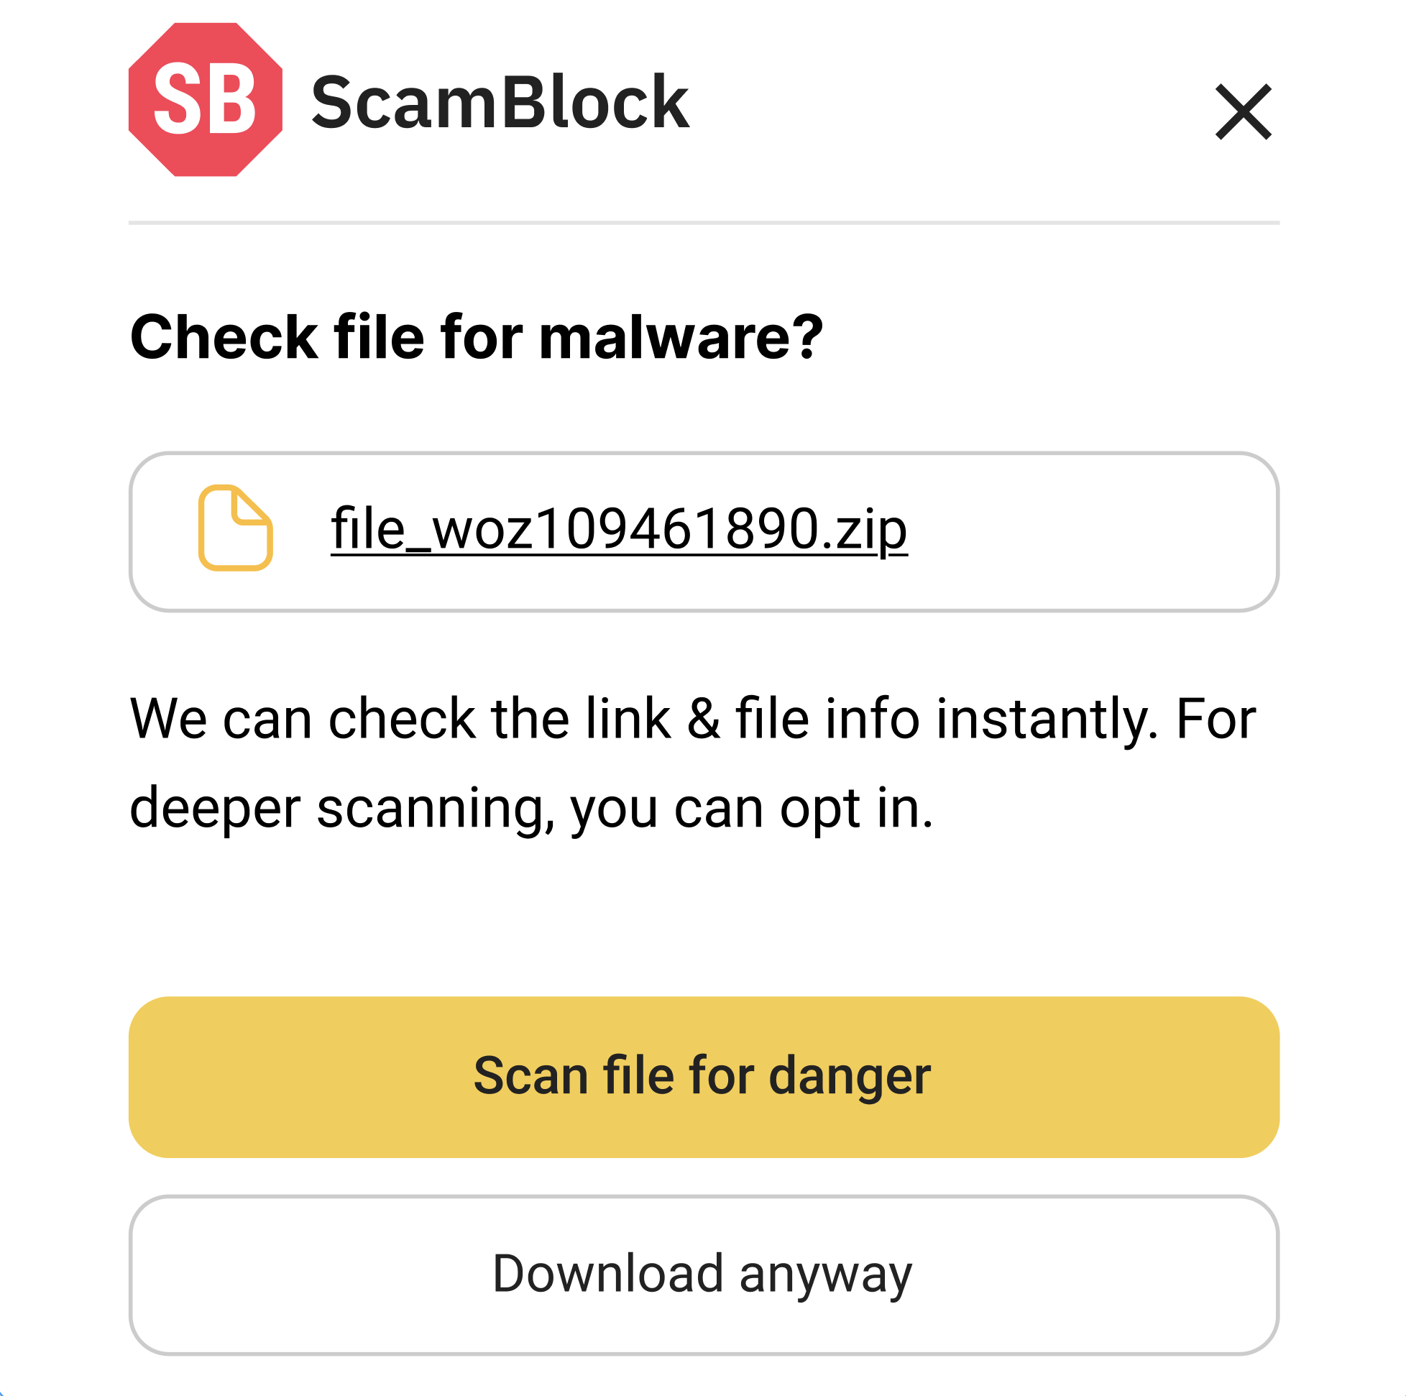
Task: Click empty space right of the zip filename
Action: tap(1092, 531)
